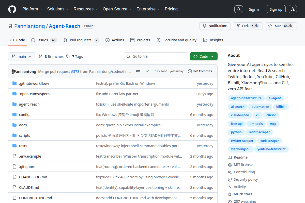This screenshot has height=203, width=305.
Task: Focus the Go to file field
Action: [x=156, y=56]
